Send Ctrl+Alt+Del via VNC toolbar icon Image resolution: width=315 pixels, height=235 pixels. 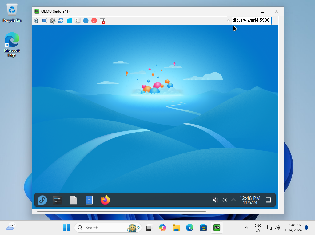36,21
